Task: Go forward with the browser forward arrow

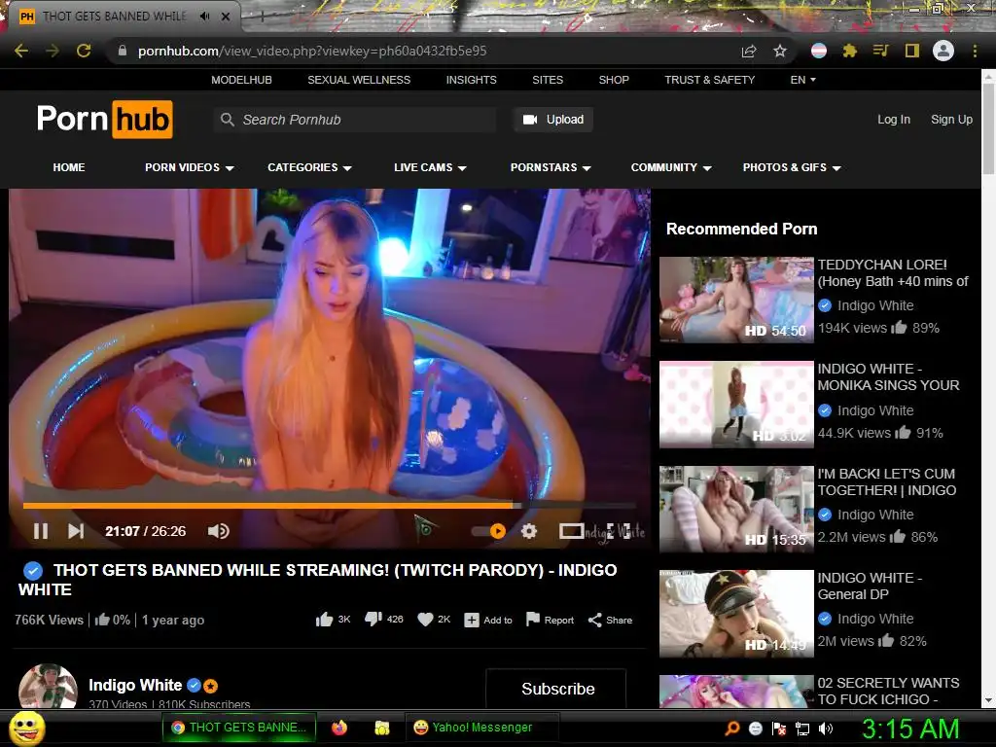Action: coord(53,51)
